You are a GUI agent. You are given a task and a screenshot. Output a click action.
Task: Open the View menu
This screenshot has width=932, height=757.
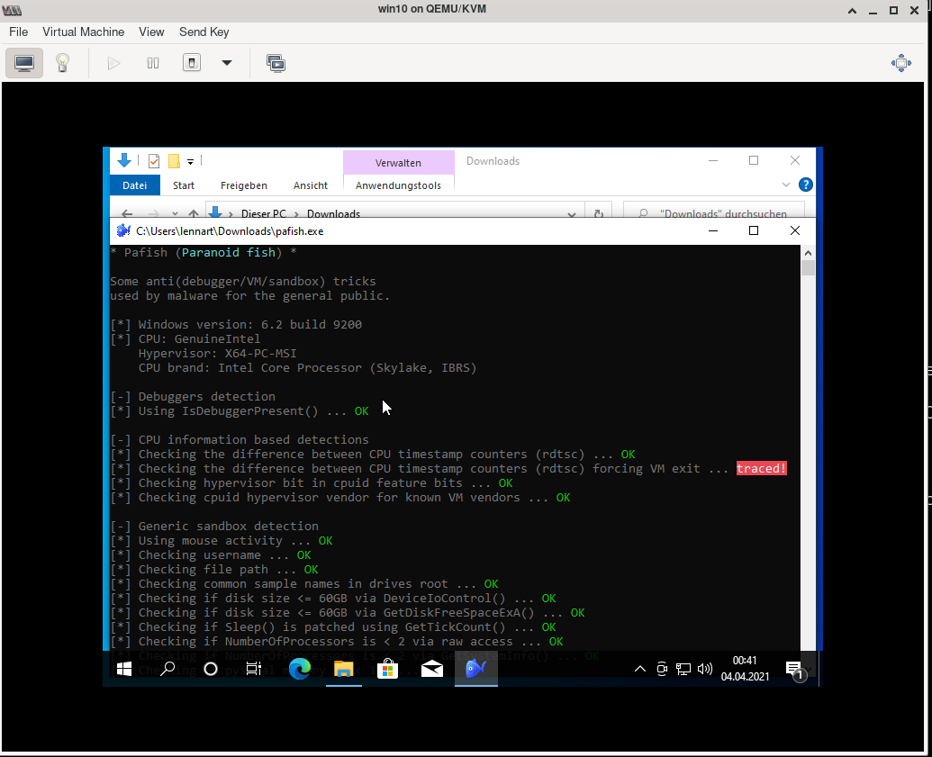[x=151, y=32]
